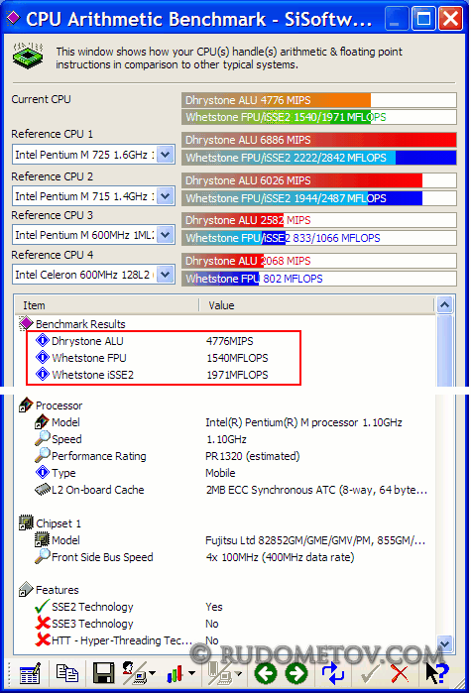Click the user-and-computer toolbar icon
The image size is (471, 694).
[x=134, y=673]
